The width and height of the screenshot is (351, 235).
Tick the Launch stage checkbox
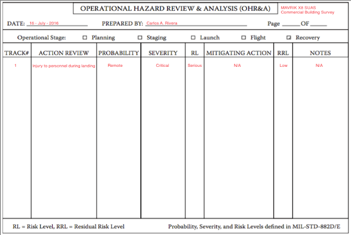pyautogui.click(x=193, y=38)
